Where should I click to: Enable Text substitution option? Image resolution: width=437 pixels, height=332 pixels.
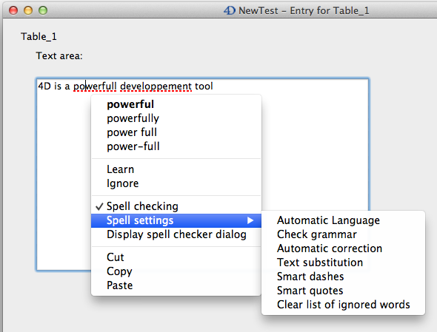[344, 262]
